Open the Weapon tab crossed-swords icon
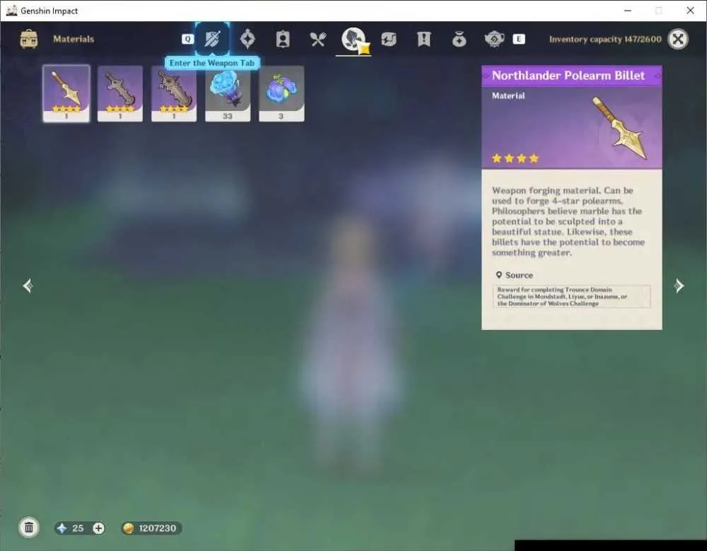 tap(212, 39)
